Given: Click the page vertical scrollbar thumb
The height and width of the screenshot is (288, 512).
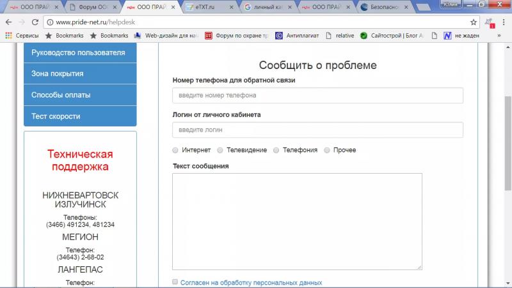Looking at the screenshot, I should point(508,143).
